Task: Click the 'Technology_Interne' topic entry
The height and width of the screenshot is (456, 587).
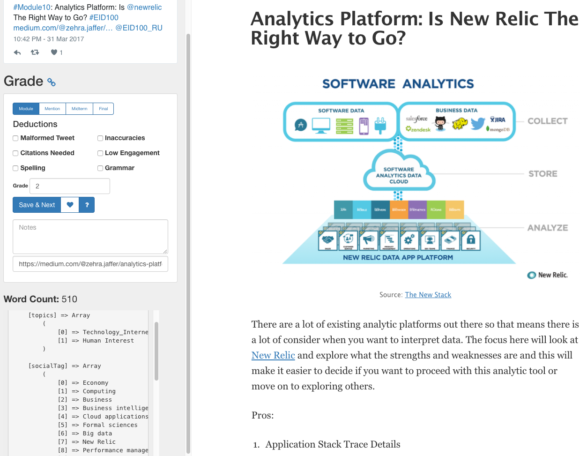Action: click(116, 332)
